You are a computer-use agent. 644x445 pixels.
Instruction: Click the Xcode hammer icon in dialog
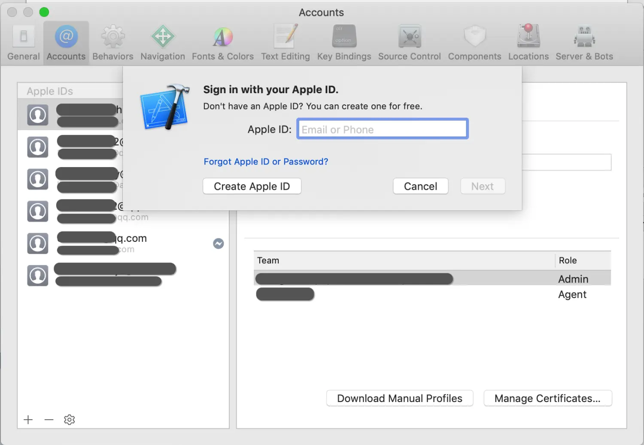(165, 107)
